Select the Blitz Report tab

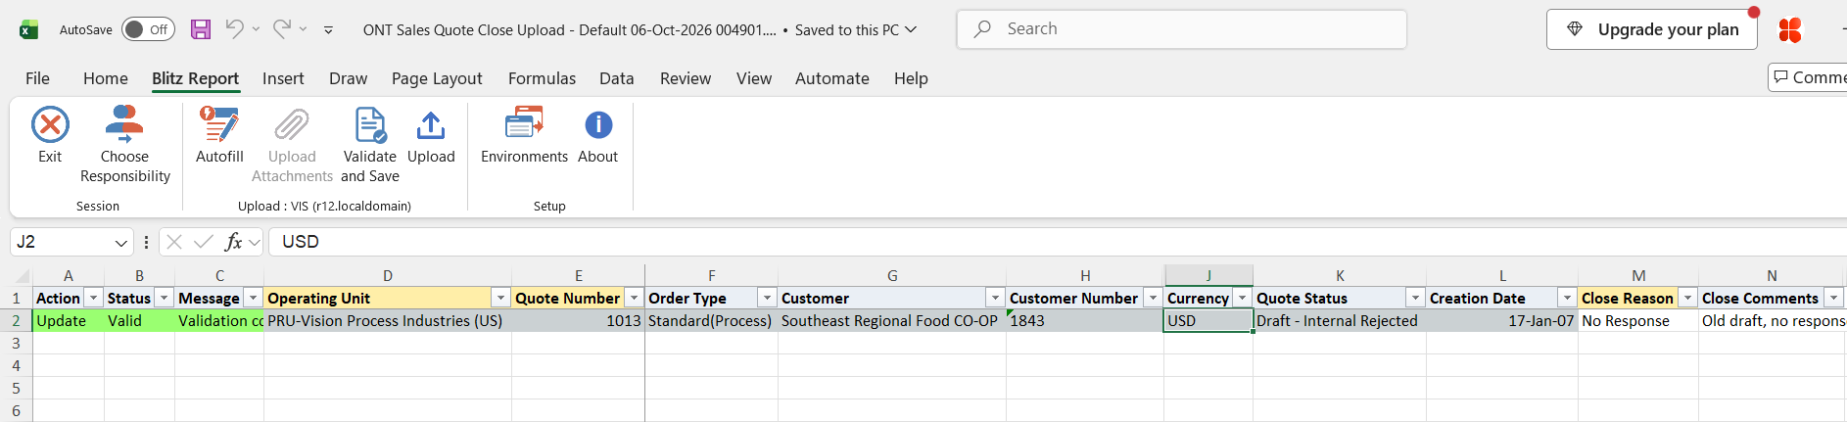point(195,78)
